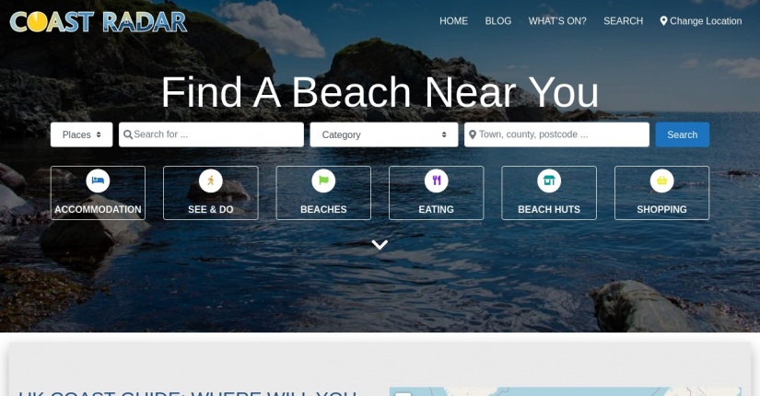Click the Change Location link
Screen dimensions: 760x396
(701, 21)
